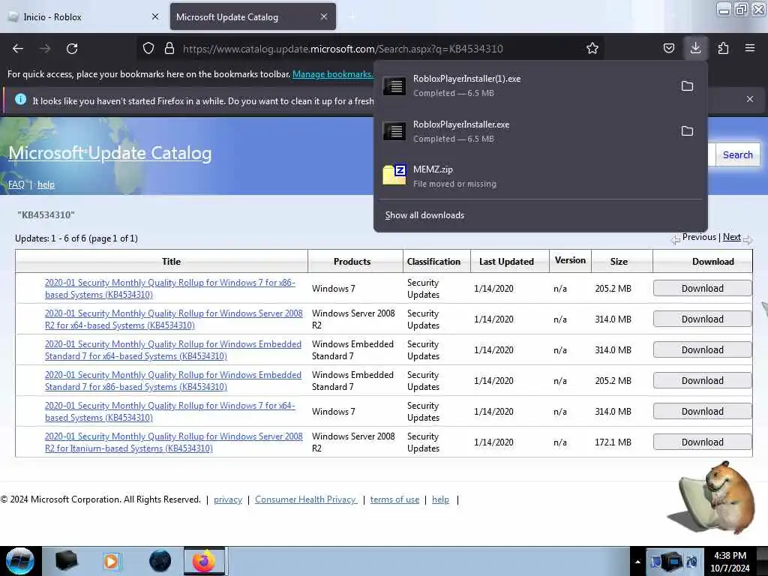Click the MEMZ.zip file icon

(394, 175)
